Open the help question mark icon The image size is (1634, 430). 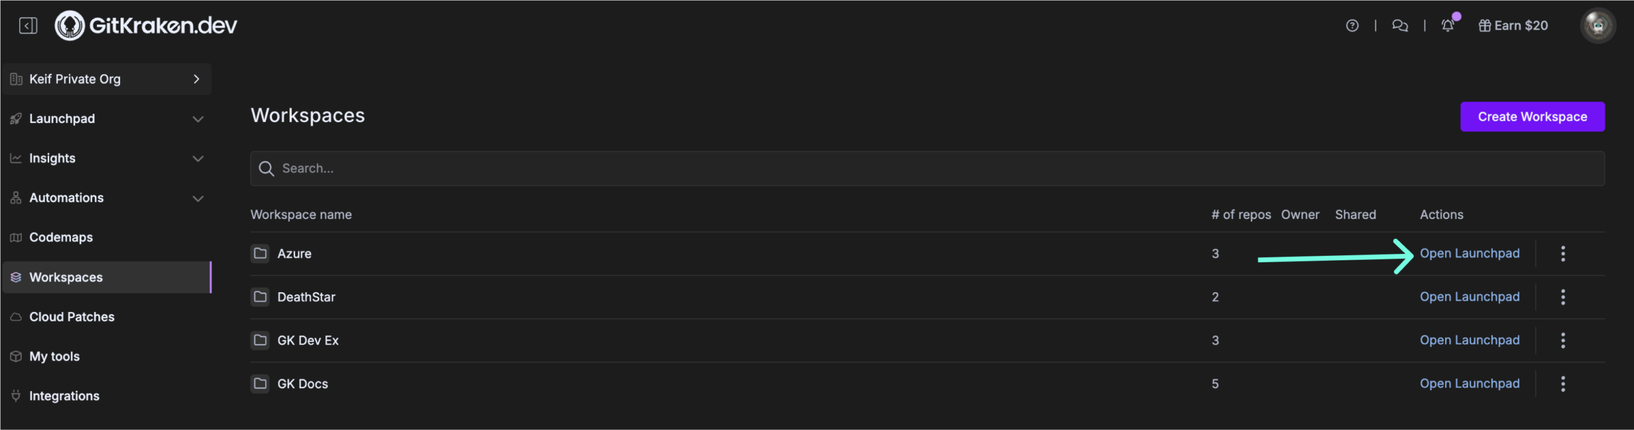pos(1352,26)
